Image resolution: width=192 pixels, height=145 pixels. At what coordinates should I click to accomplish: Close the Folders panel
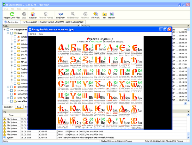[78, 26]
